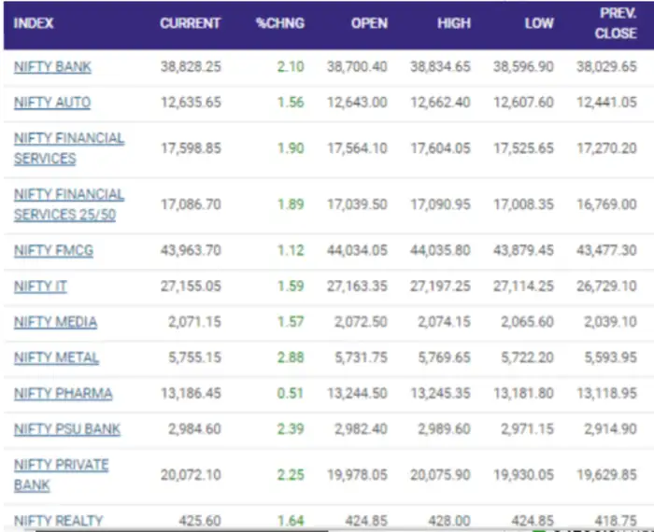Select the OPEN column header
This screenshot has width=654, height=532.
tap(369, 23)
